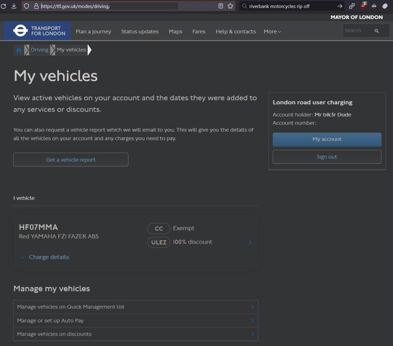Click Get a vehicle report button

[71, 160]
